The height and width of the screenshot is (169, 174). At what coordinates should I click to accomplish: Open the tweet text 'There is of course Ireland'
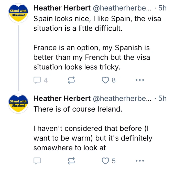tap(78, 109)
